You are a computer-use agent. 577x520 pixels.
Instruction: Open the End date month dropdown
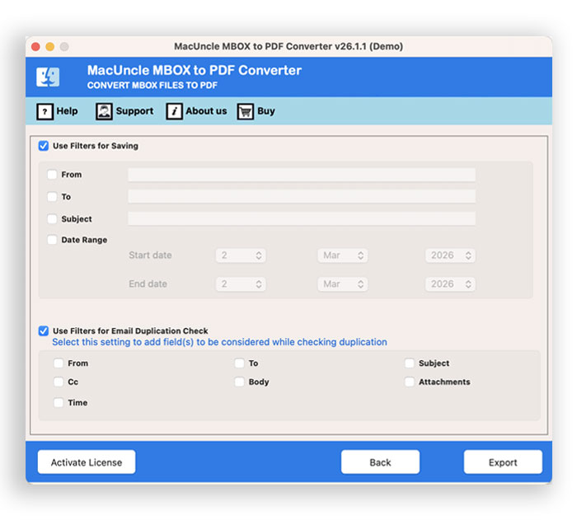click(x=343, y=284)
